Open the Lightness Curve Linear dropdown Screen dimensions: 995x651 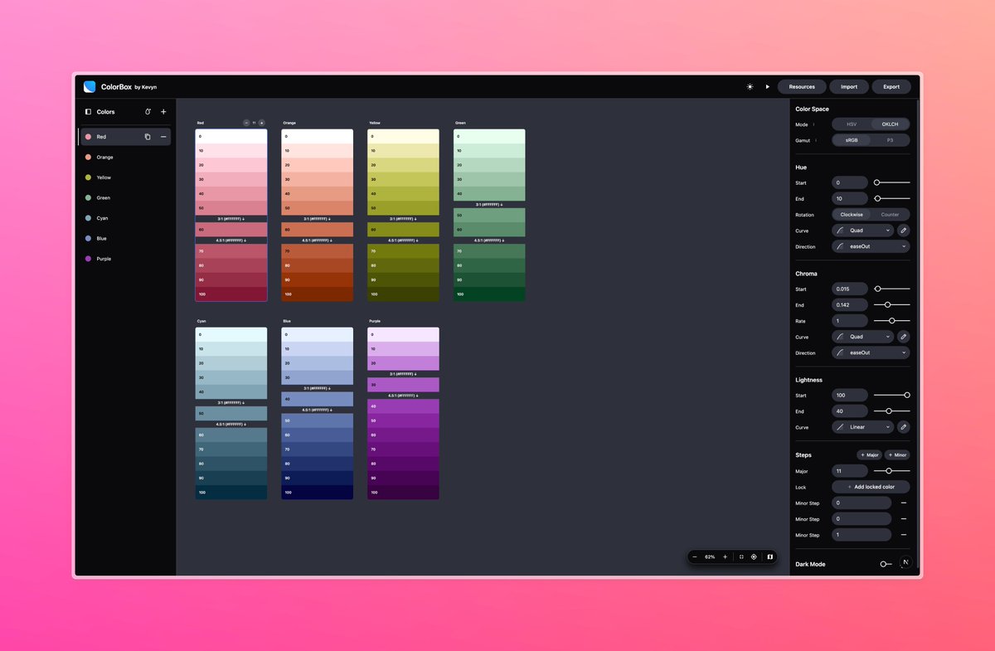pyautogui.click(x=862, y=427)
